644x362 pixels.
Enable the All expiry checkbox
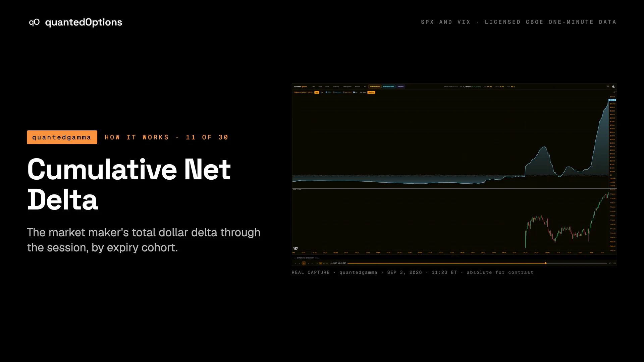click(334, 92)
